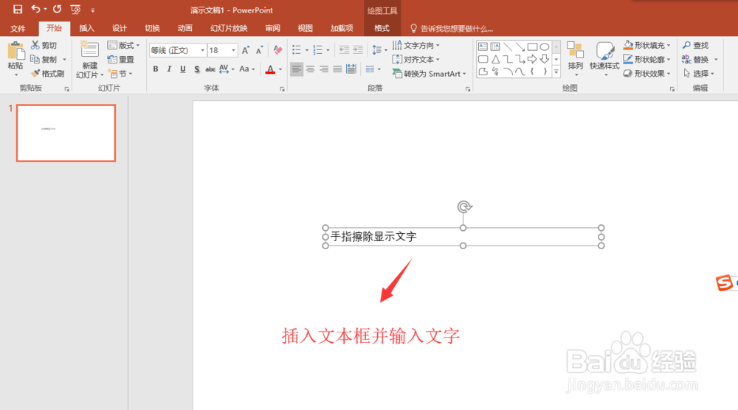Viewport: 738px width, 410px height.
Task: Toggle text Shadow formatting
Action: point(197,69)
